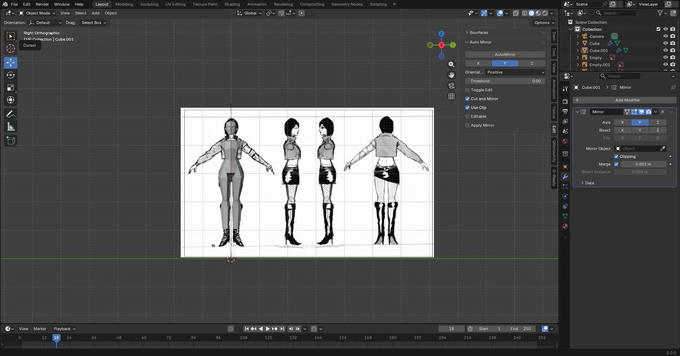Select the Cursor tool in the toolbar
Screen dimensions: 680x356
coord(11,49)
